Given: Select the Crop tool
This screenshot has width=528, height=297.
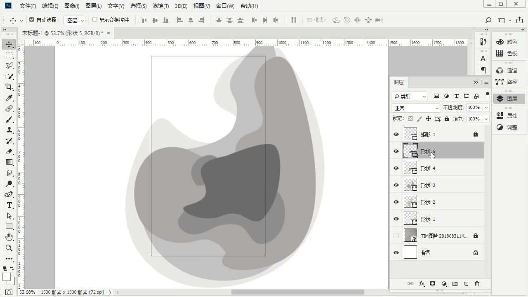Looking at the screenshot, I should [x=9, y=87].
